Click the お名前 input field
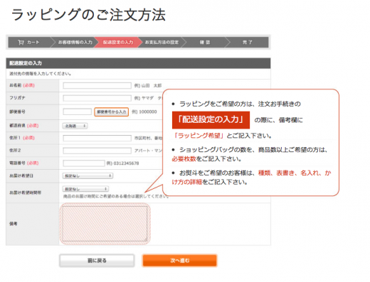This screenshot has height=282, width=370. pyautogui.click(x=97, y=85)
